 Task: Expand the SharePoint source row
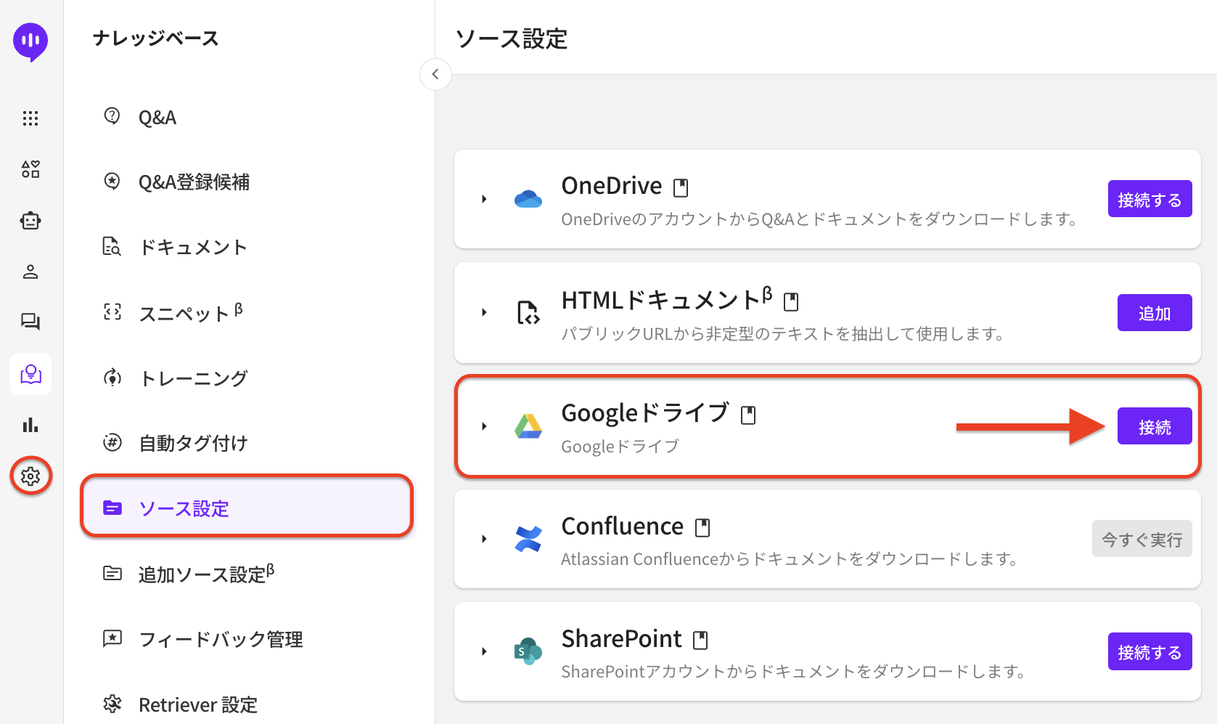pos(484,651)
